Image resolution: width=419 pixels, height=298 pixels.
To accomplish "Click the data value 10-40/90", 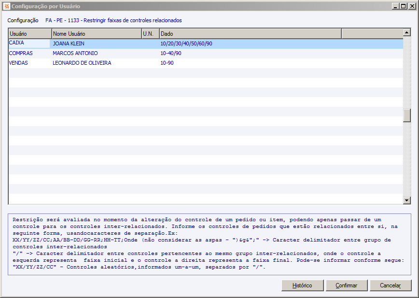I will click(171, 53).
